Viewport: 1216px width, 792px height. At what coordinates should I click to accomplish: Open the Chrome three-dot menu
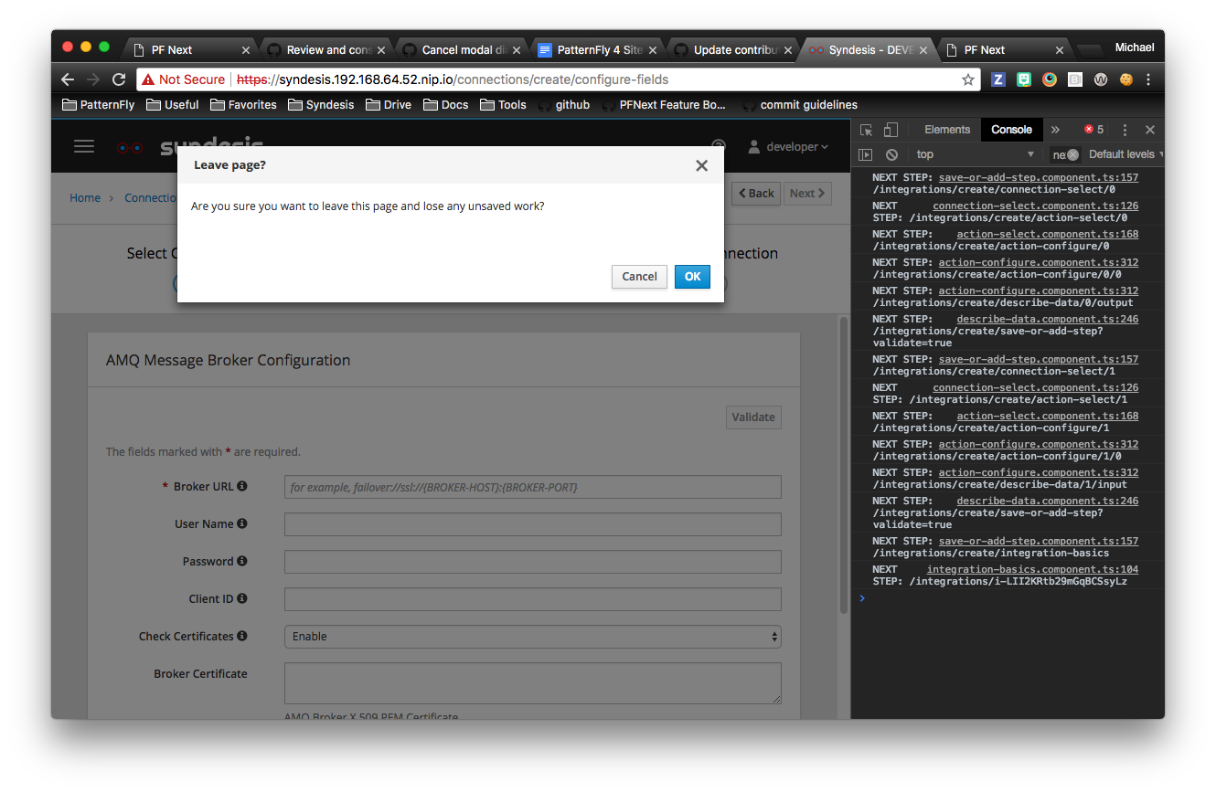click(1148, 79)
